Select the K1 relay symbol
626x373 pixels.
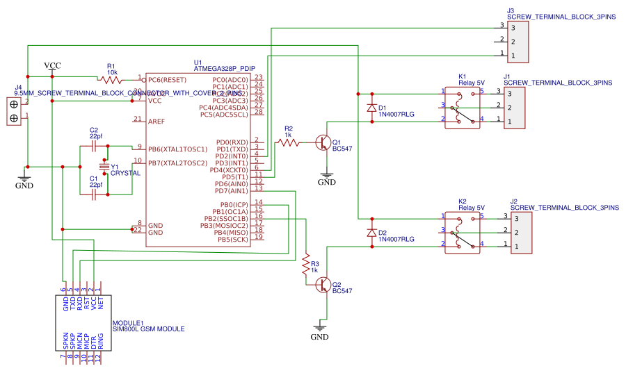[x=463, y=108]
